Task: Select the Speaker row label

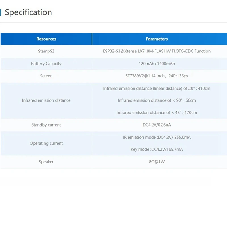Action: 46,162
